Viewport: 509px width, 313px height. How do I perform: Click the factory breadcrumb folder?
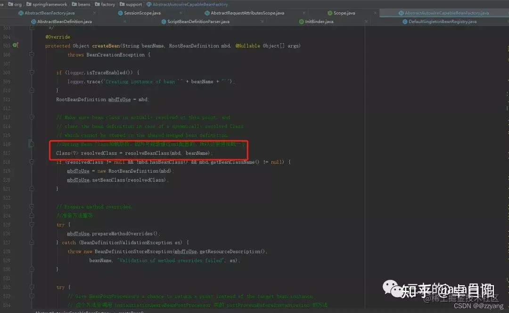(x=105, y=4)
